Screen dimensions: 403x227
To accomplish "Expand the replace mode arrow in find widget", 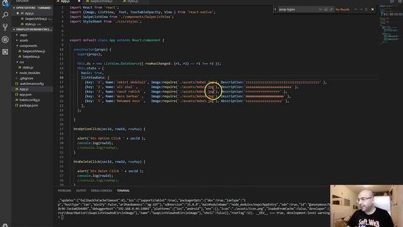I will pos(275,9).
